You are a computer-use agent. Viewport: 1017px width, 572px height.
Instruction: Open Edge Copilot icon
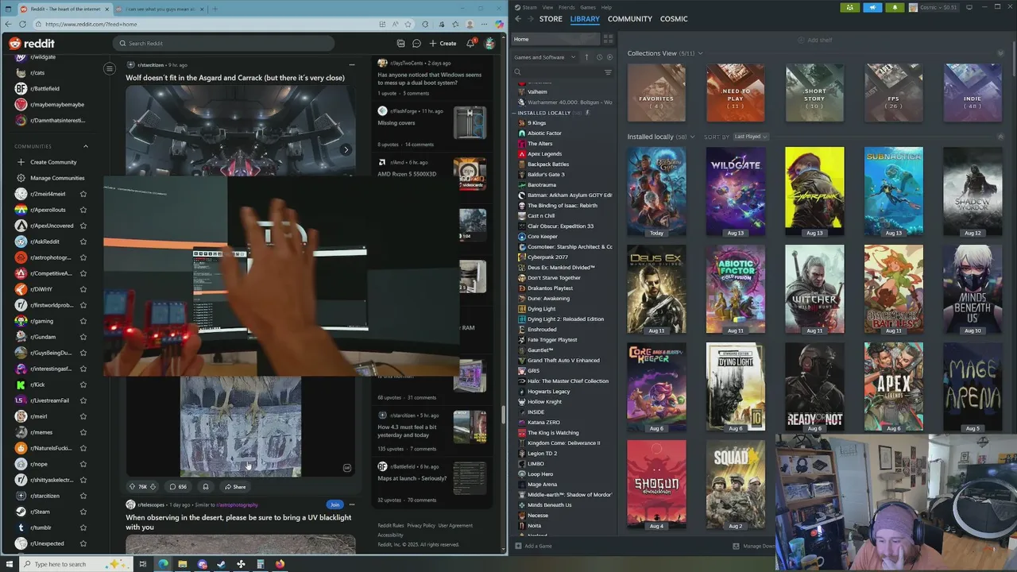tap(499, 25)
